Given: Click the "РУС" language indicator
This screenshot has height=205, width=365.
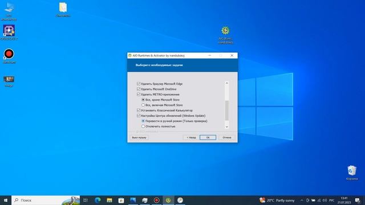Looking at the screenshot, I should pyautogui.click(x=332, y=200).
